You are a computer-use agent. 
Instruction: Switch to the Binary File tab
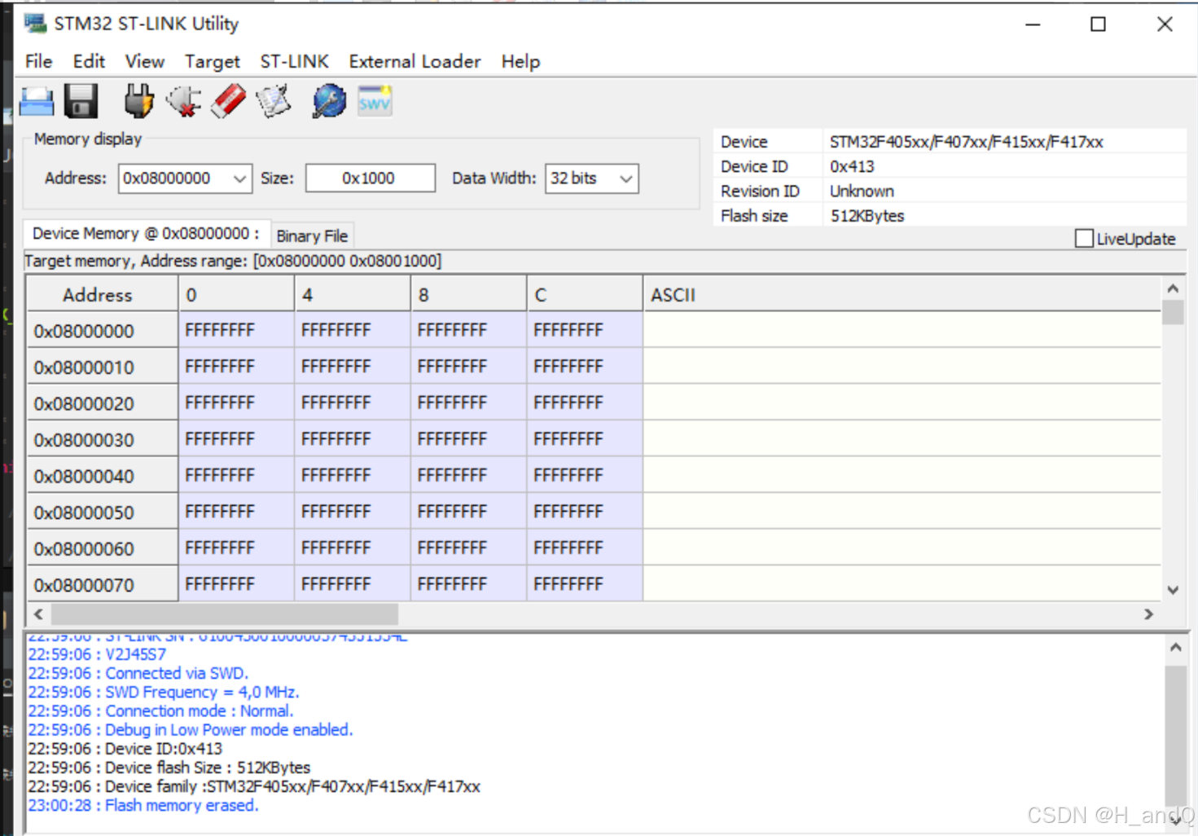click(312, 236)
